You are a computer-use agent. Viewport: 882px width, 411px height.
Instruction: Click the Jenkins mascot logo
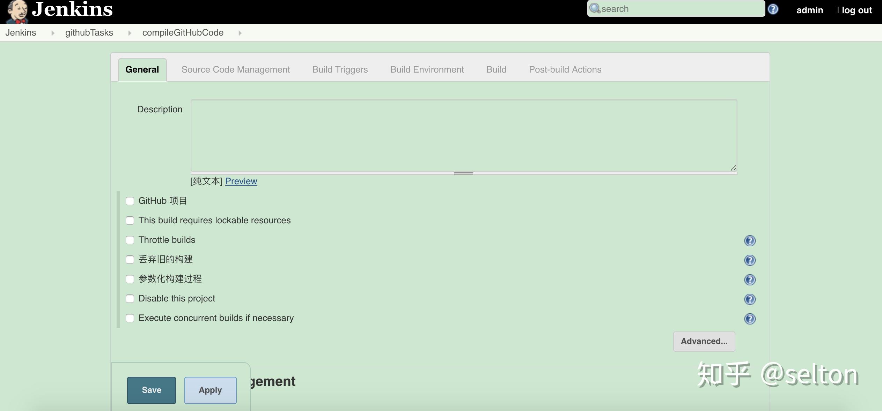tap(17, 11)
